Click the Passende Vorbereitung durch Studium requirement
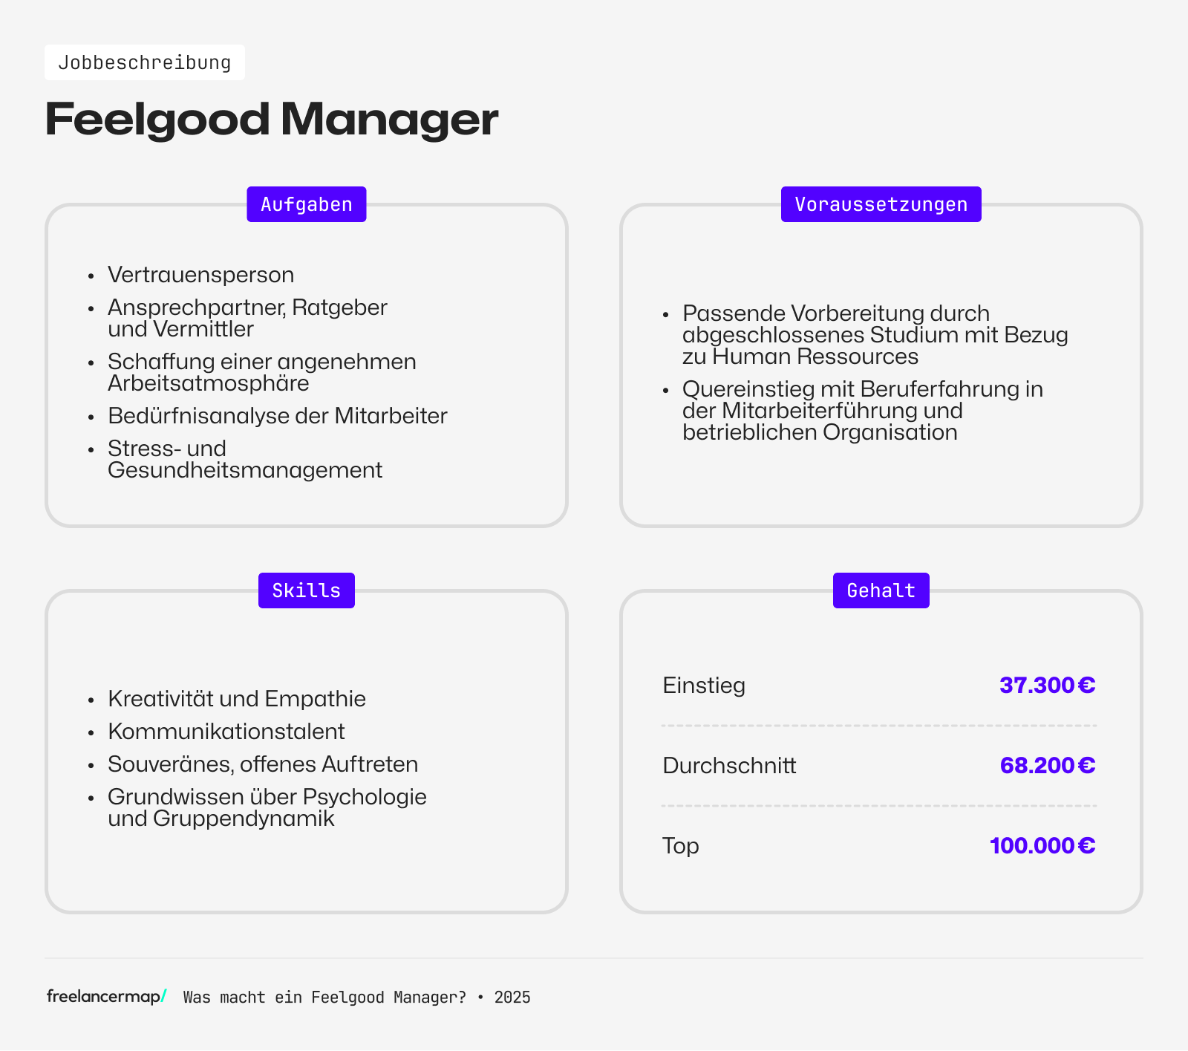Image resolution: width=1188 pixels, height=1051 pixels. (875, 335)
